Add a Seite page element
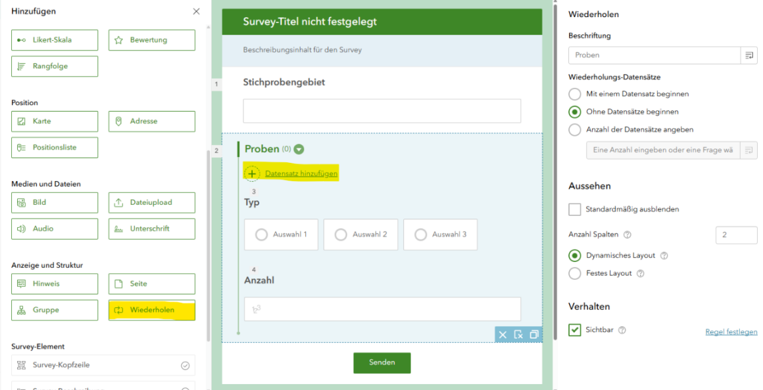Viewport: 763px width, 390px height. tap(152, 284)
